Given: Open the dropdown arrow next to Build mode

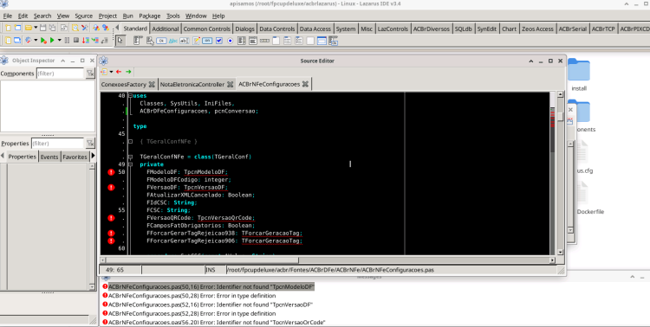Looking at the screenshot, I should [36, 40].
